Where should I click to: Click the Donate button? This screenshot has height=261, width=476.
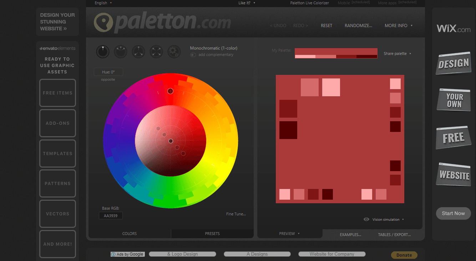click(x=404, y=255)
